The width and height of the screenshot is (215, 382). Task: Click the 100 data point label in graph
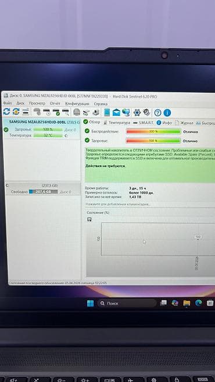click(198, 237)
